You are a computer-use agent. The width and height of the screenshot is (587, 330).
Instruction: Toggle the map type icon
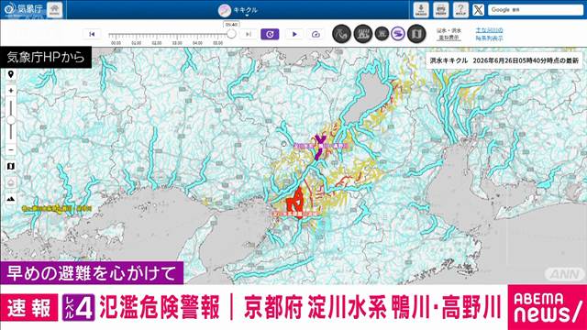[x=10, y=166]
